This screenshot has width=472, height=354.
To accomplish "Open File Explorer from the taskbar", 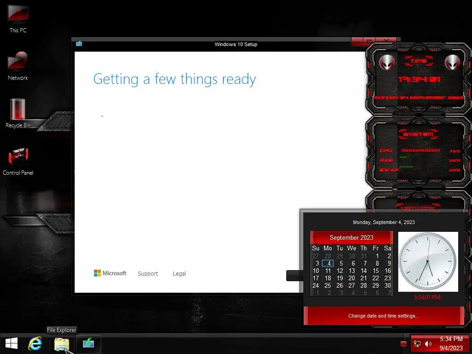I will tap(62, 344).
